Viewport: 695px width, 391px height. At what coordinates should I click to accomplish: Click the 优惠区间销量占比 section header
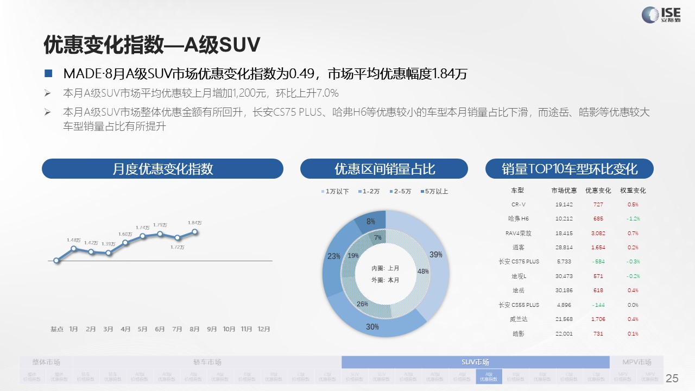point(384,168)
